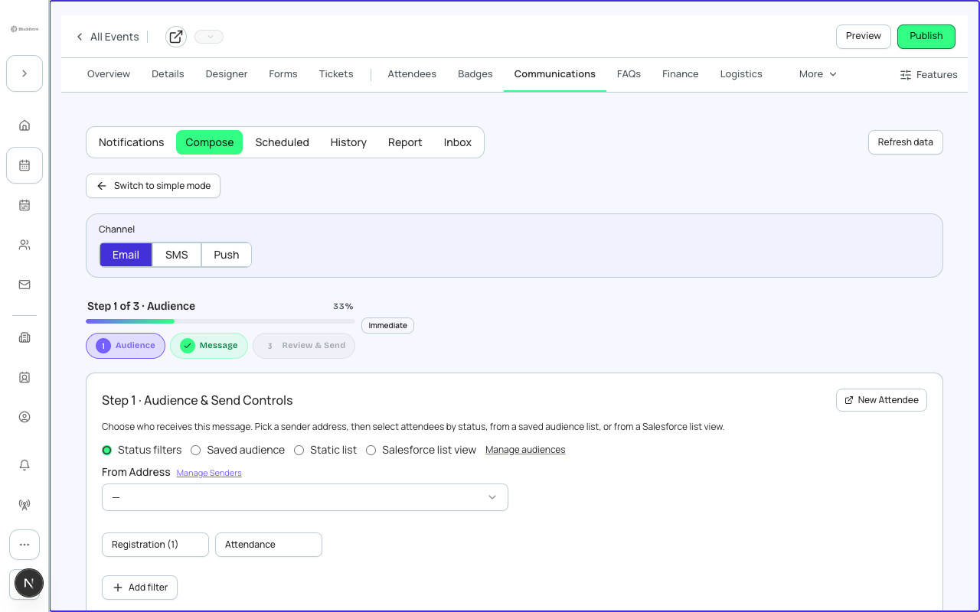This screenshot has height=612, width=980.
Task: Open the three-dots more button in sidebar
Action: click(x=24, y=545)
